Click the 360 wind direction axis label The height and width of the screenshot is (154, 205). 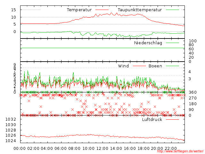193,92
